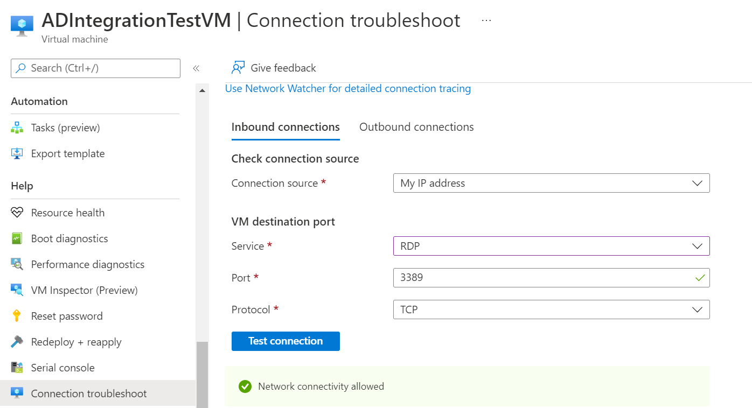This screenshot has height=408, width=752.
Task: Click the Boot diagnostics icon
Action: click(17, 238)
